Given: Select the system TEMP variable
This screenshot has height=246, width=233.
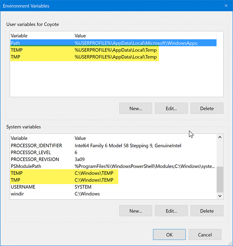Looking at the screenshot, I should pos(113,173).
